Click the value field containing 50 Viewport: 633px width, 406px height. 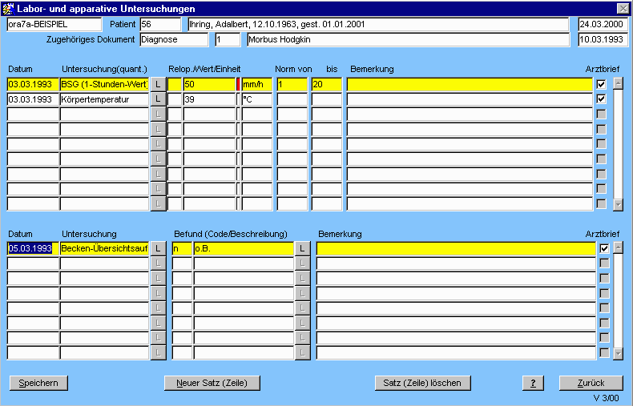(208, 84)
